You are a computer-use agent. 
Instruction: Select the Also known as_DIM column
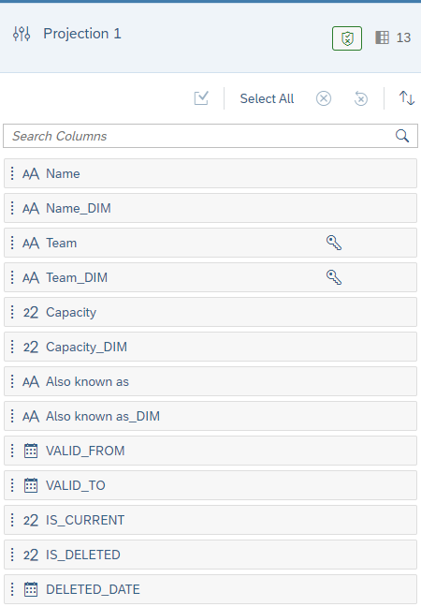pyautogui.click(x=210, y=416)
